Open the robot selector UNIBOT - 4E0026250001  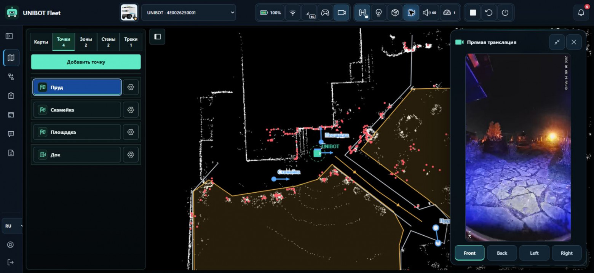[188, 13]
